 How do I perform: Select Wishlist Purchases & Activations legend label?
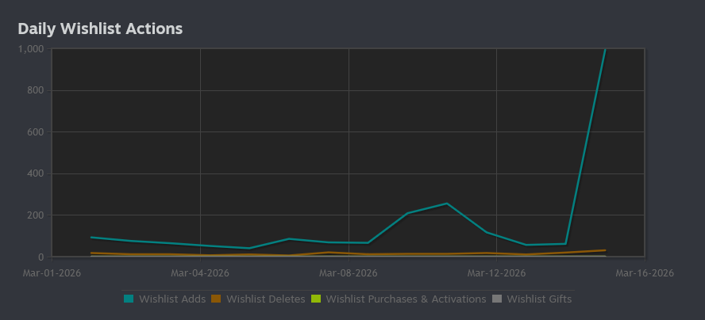coord(406,299)
